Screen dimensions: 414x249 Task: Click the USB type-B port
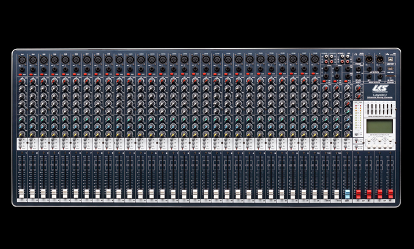tap(390, 59)
